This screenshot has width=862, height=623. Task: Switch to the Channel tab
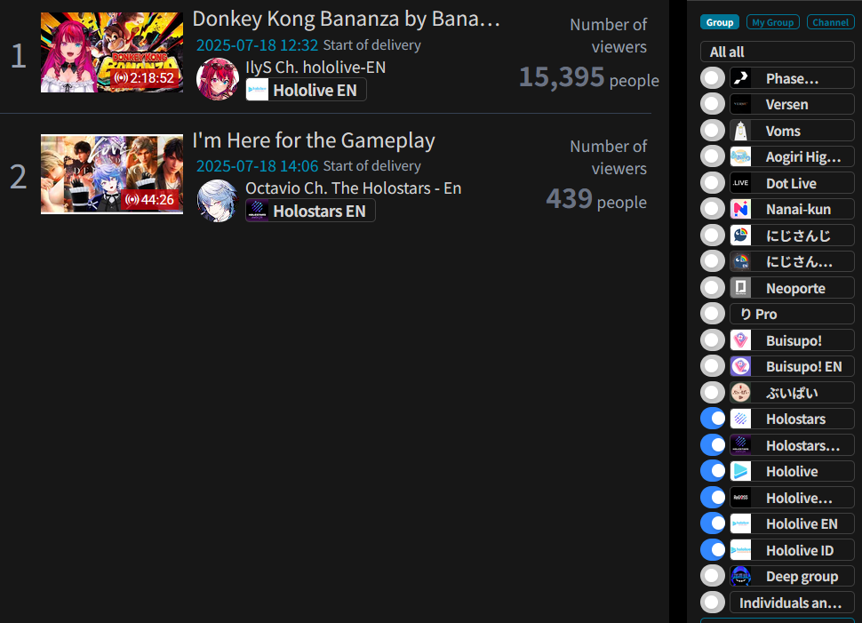[x=830, y=22]
